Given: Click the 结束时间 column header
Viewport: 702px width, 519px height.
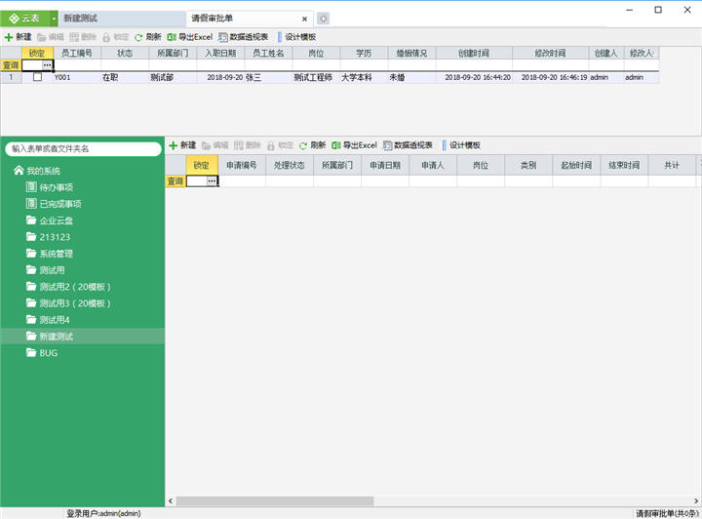Looking at the screenshot, I should pyautogui.click(x=624, y=165).
